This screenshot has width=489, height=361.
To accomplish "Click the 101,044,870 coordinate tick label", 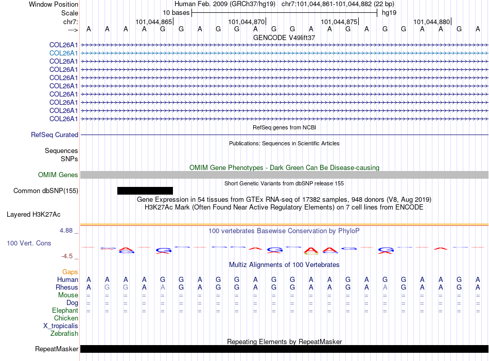I will (247, 22).
